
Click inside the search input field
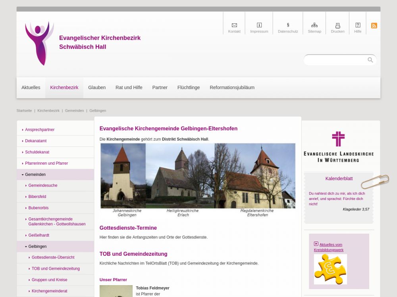(x=335, y=60)
